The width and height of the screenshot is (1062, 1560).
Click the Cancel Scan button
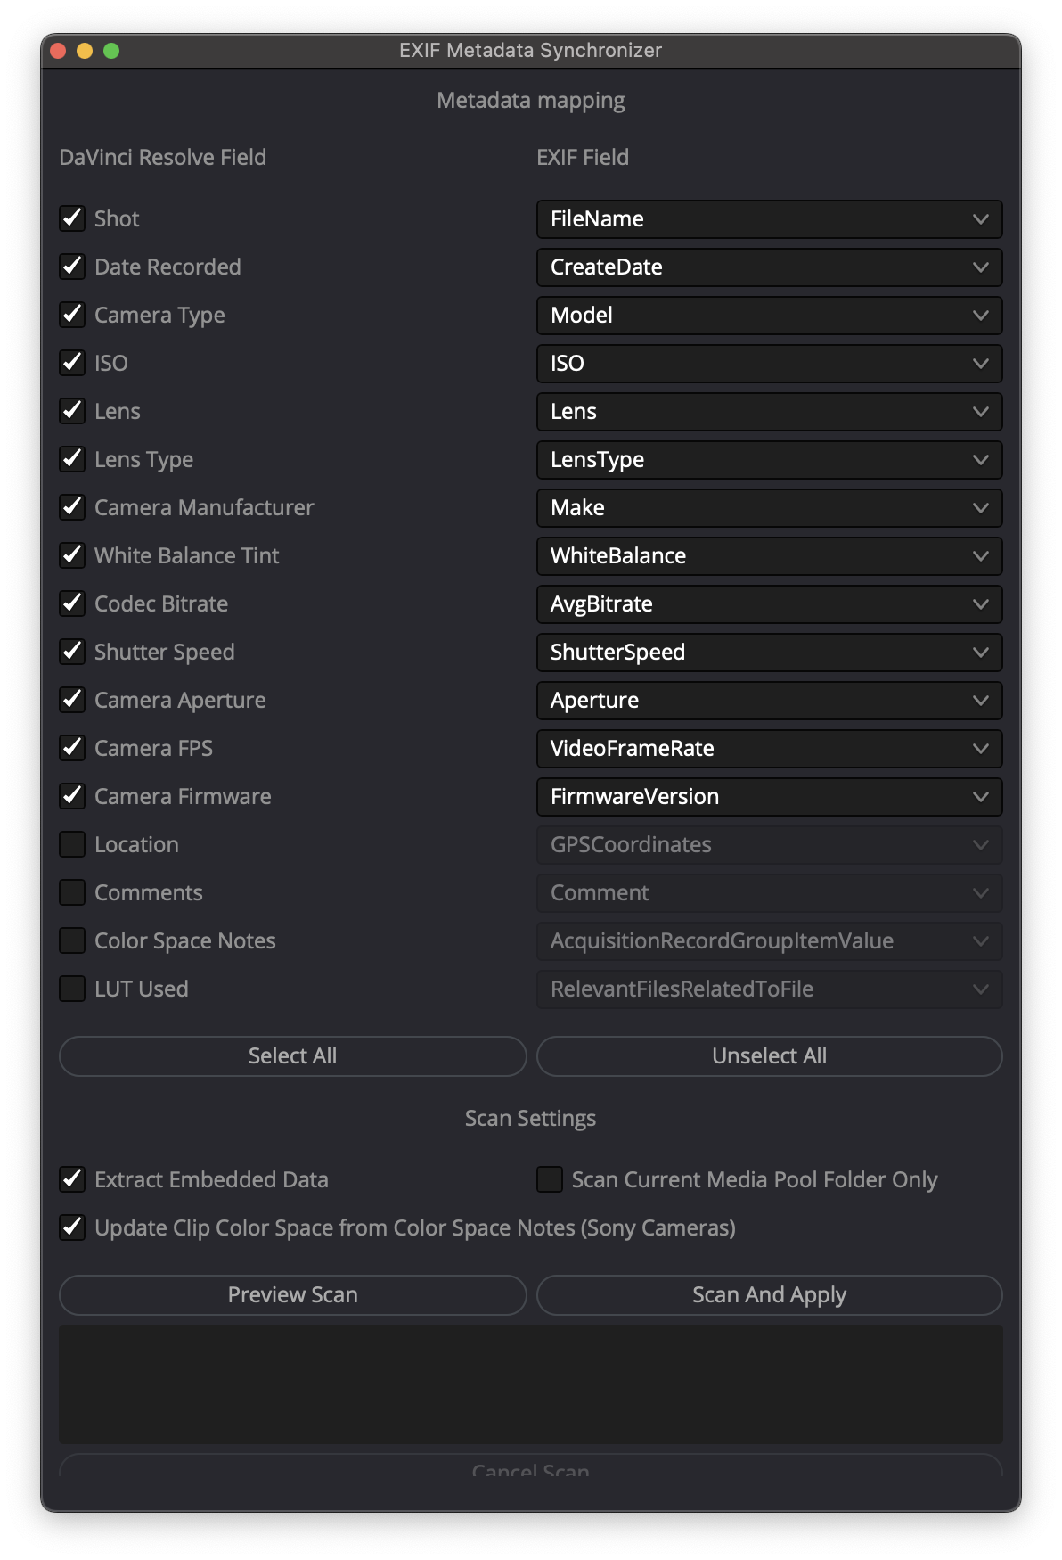[531, 1466]
